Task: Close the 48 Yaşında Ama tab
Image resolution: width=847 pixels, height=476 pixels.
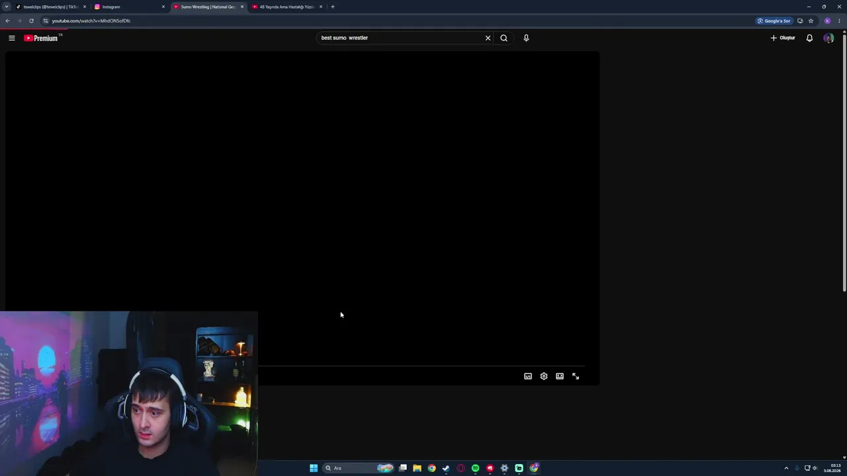Action: point(321,7)
